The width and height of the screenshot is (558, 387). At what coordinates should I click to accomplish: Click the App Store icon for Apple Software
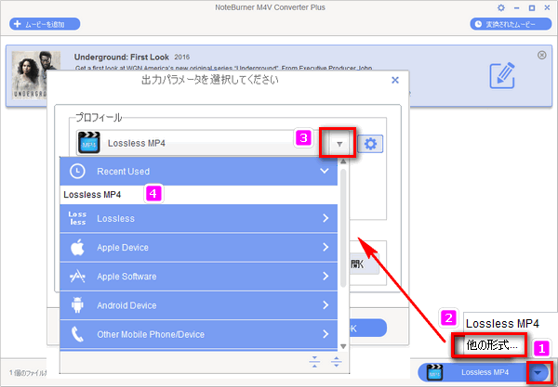[77, 277]
